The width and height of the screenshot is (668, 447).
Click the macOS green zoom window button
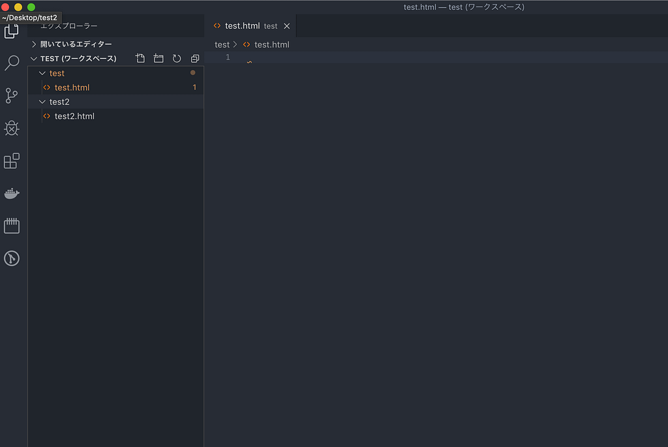pyautogui.click(x=31, y=7)
